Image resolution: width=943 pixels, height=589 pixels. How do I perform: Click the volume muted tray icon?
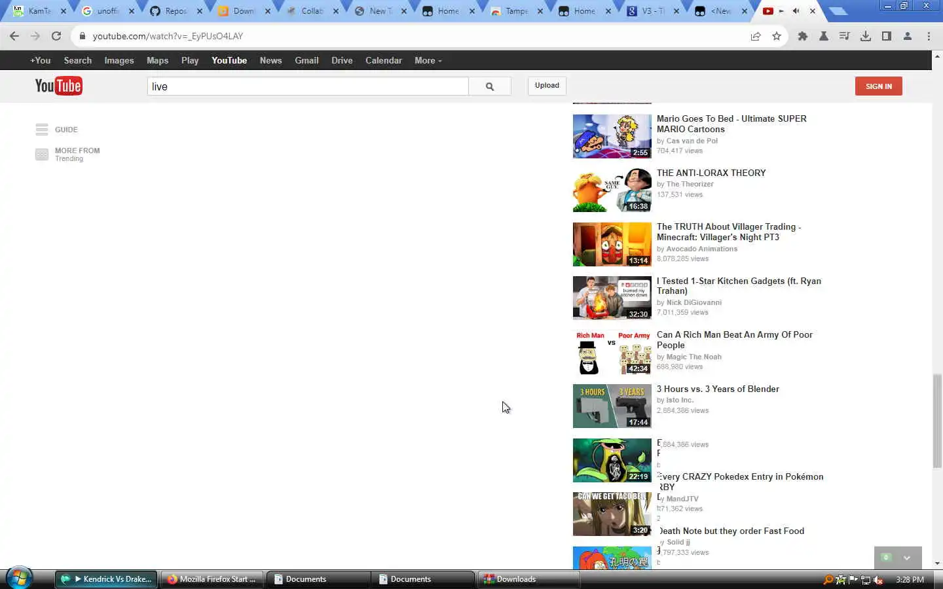point(878,579)
